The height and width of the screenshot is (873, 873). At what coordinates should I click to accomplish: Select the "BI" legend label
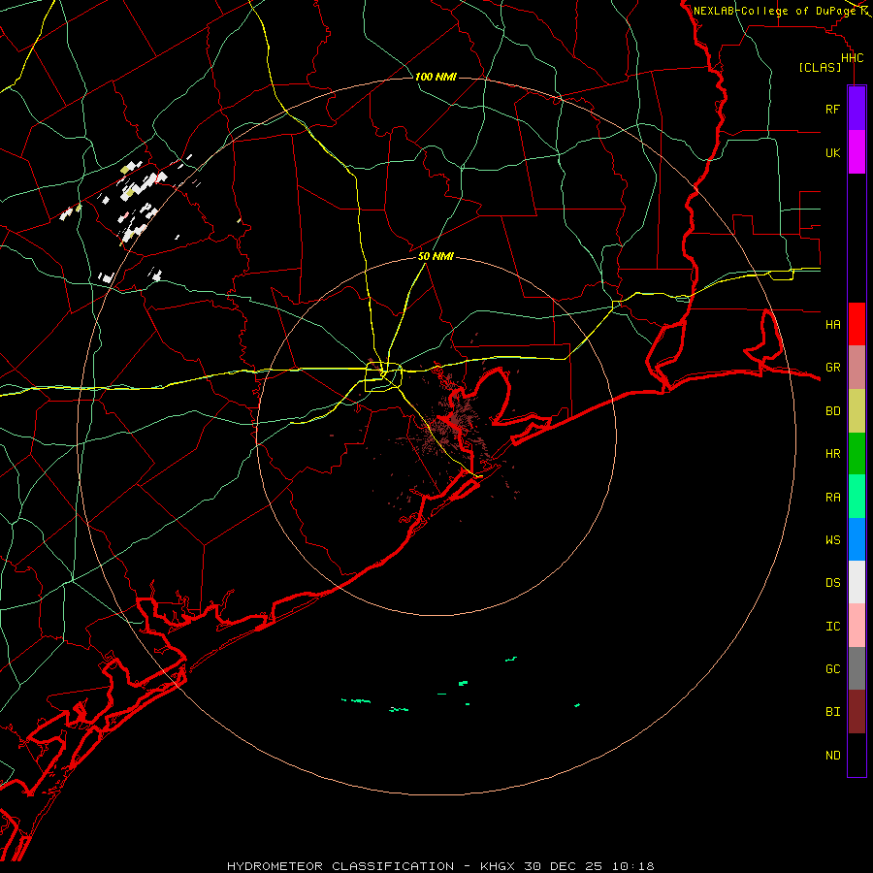click(832, 712)
